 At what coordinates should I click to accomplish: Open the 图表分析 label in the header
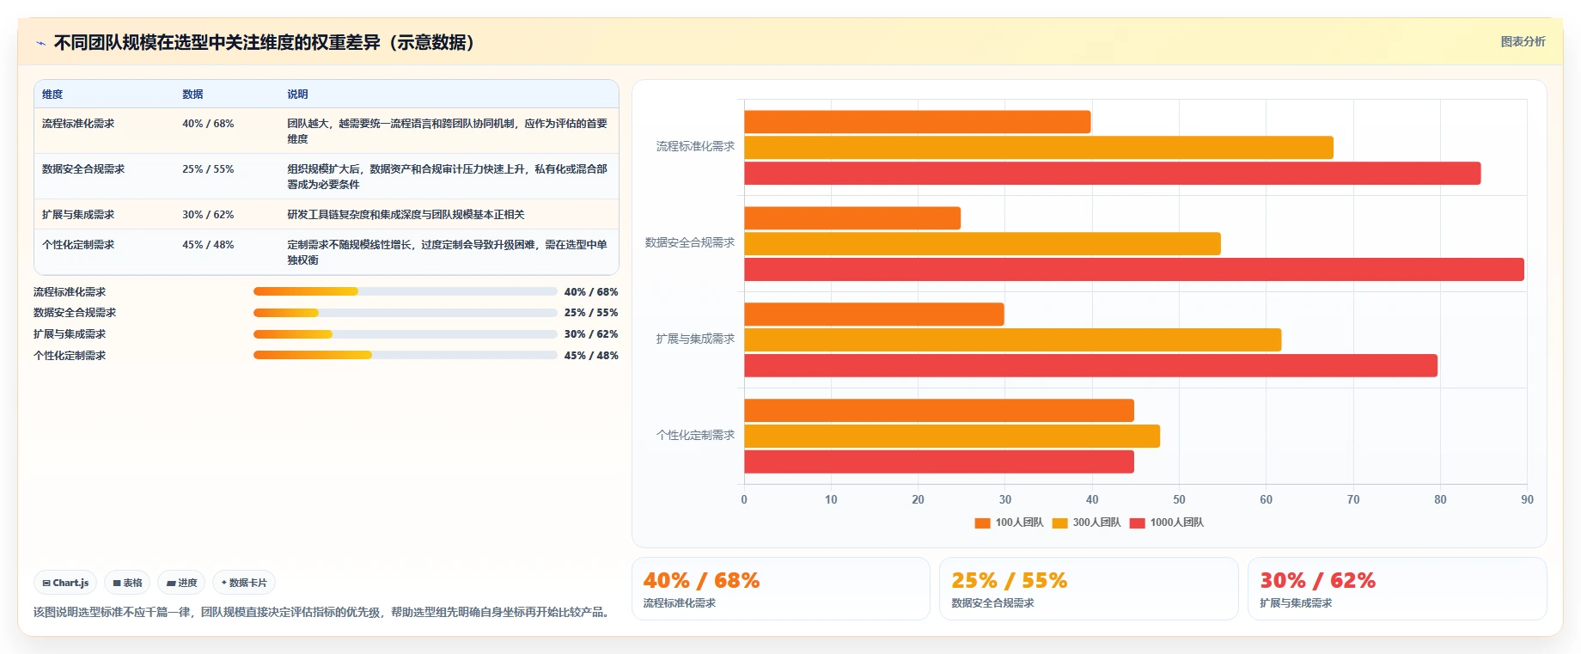coord(1523,41)
